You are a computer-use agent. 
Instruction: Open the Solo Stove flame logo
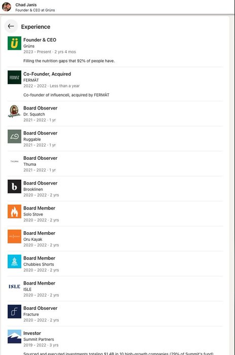coord(14,211)
